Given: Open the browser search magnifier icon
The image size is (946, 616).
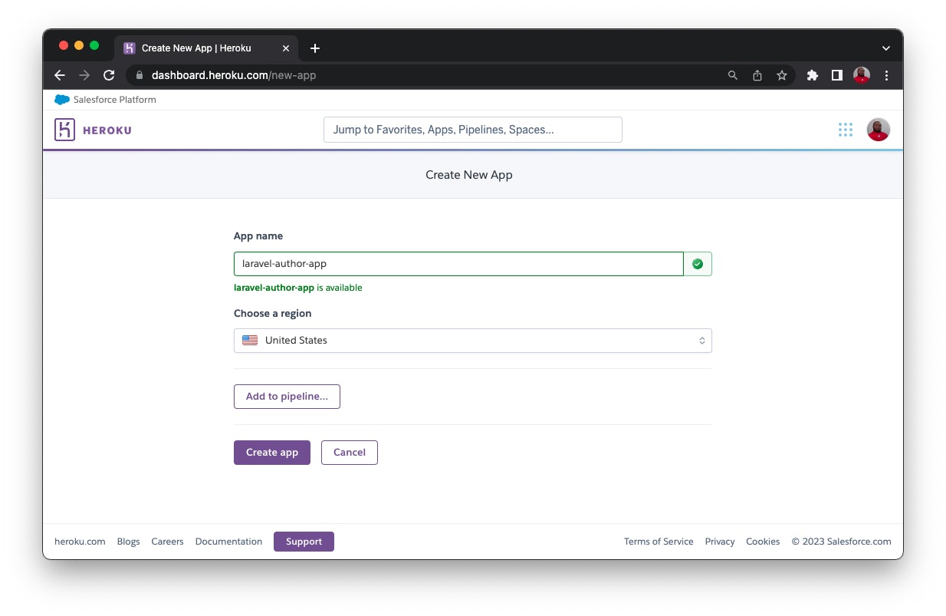Looking at the screenshot, I should tap(732, 75).
